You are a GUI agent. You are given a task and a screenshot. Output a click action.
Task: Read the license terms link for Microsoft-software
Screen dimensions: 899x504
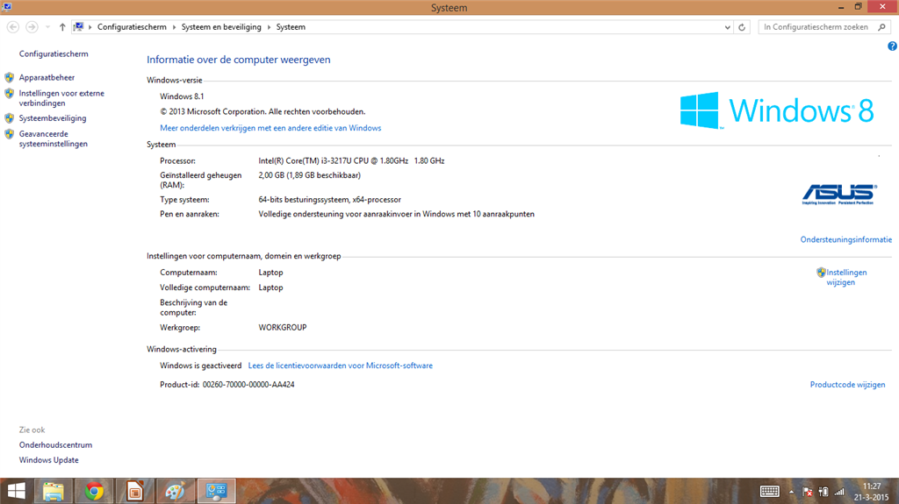[x=340, y=366]
